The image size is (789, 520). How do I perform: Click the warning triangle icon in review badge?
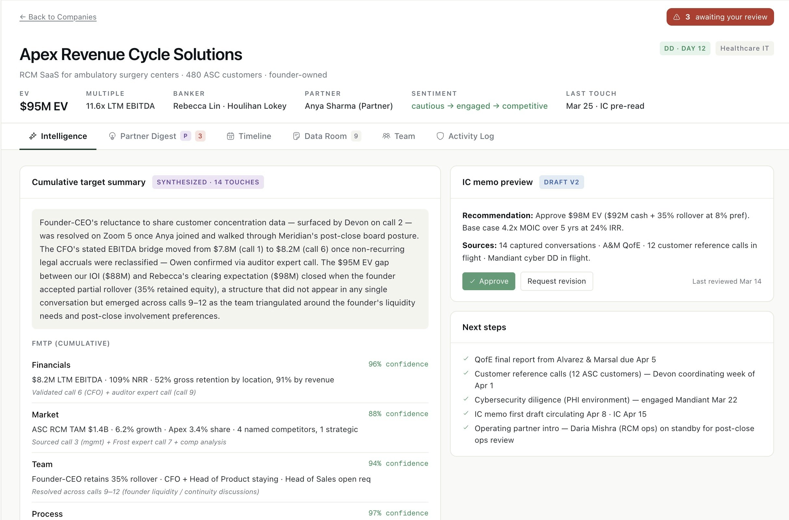pos(677,17)
